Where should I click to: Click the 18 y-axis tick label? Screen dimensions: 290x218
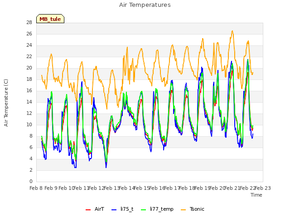(x=29, y=79)
